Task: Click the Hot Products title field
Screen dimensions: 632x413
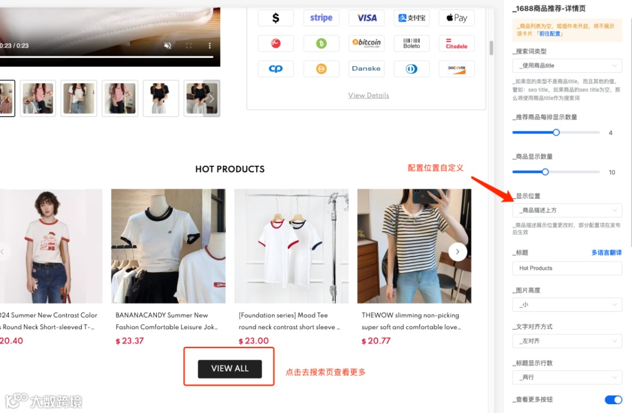Action: pos(567,268)
